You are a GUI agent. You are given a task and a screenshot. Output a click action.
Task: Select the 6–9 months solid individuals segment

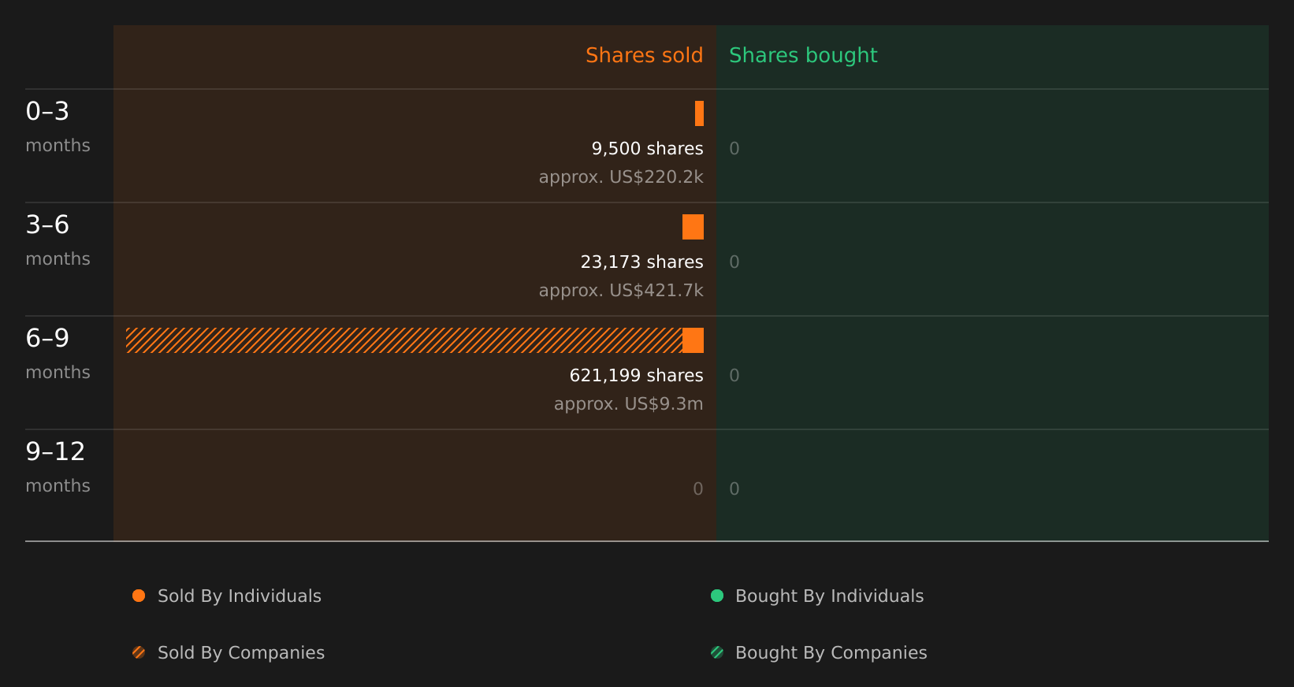pos(693,340)
